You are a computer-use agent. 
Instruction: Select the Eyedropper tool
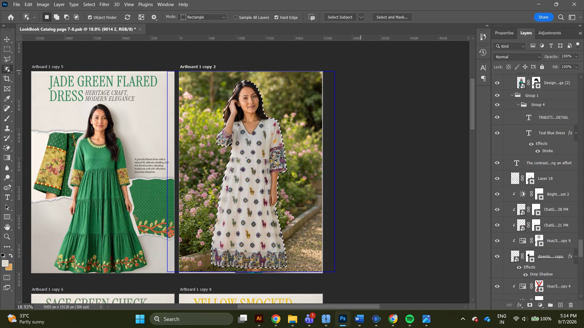pyautogui.click(x=7, y=99)
